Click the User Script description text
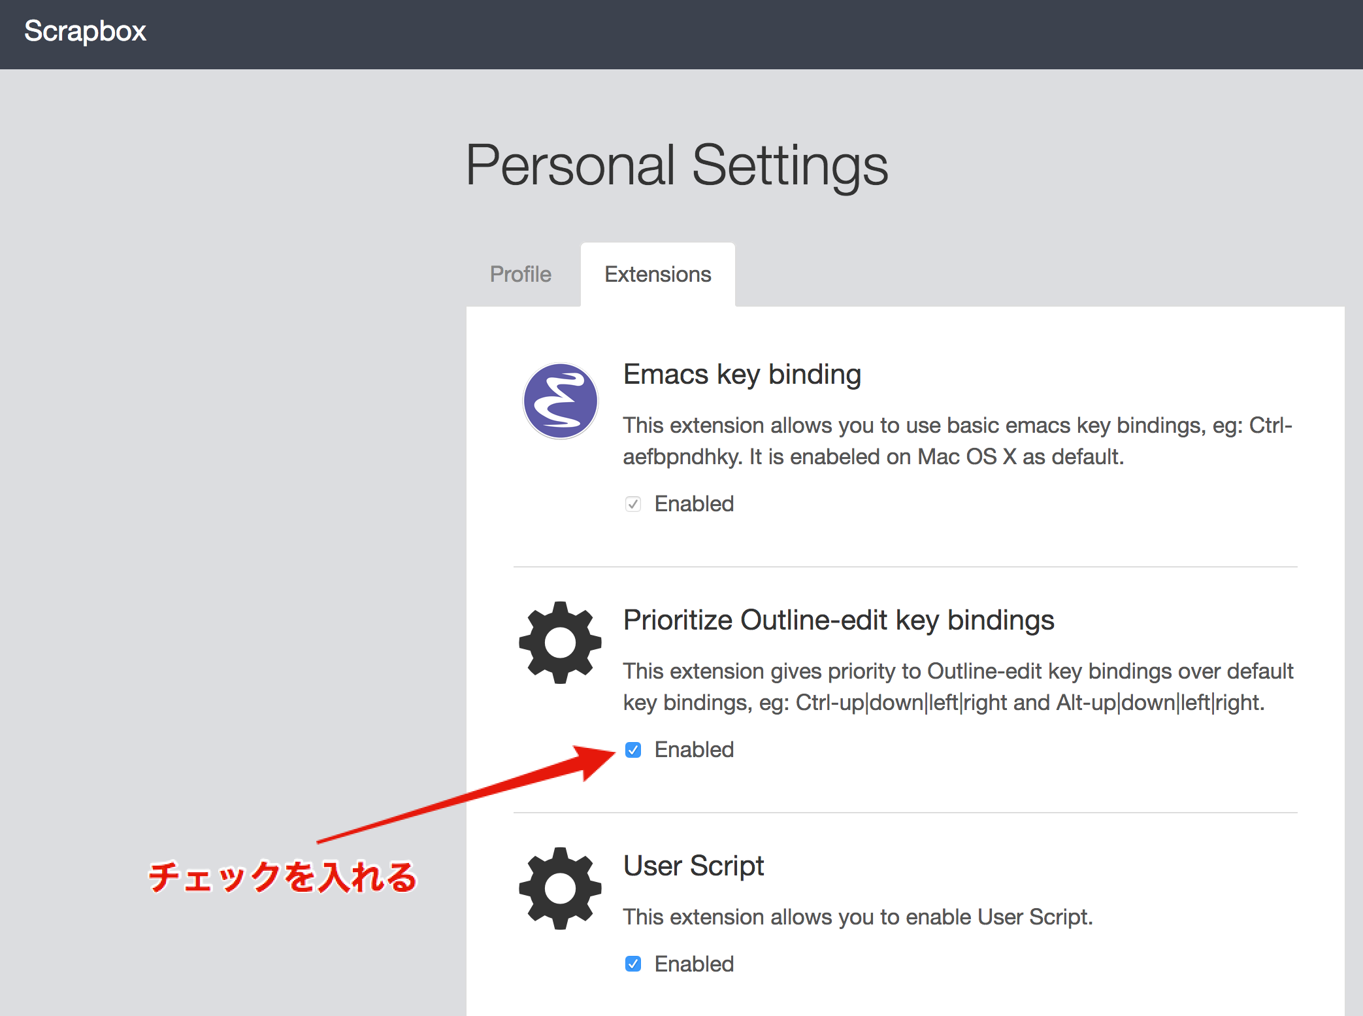1363x1016 pixels. click(857, 917)
